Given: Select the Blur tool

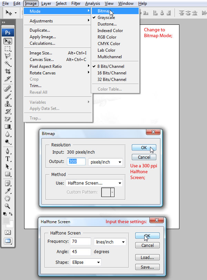Looking at the screenshot, I should (8, 134).
